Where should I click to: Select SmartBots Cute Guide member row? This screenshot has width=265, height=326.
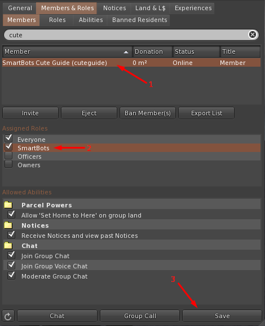pos(131,63)
